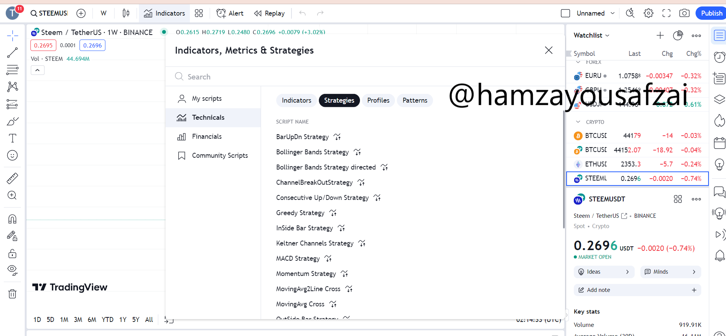Open the indicator templates grid icon

199,13
